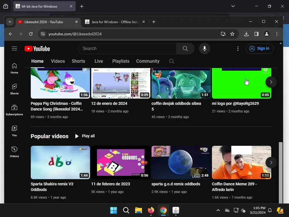Open the YouTube hamburger guide menu

(x=14, y=49)
